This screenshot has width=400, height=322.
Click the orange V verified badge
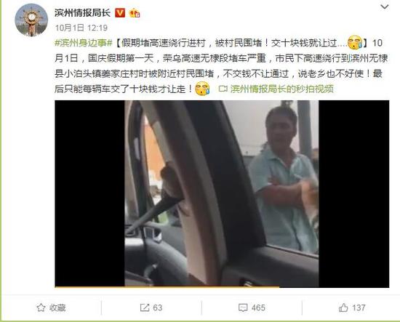[x=120, y=12]
